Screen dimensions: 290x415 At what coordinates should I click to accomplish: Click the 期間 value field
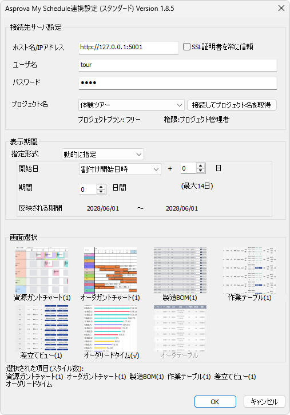88,189
